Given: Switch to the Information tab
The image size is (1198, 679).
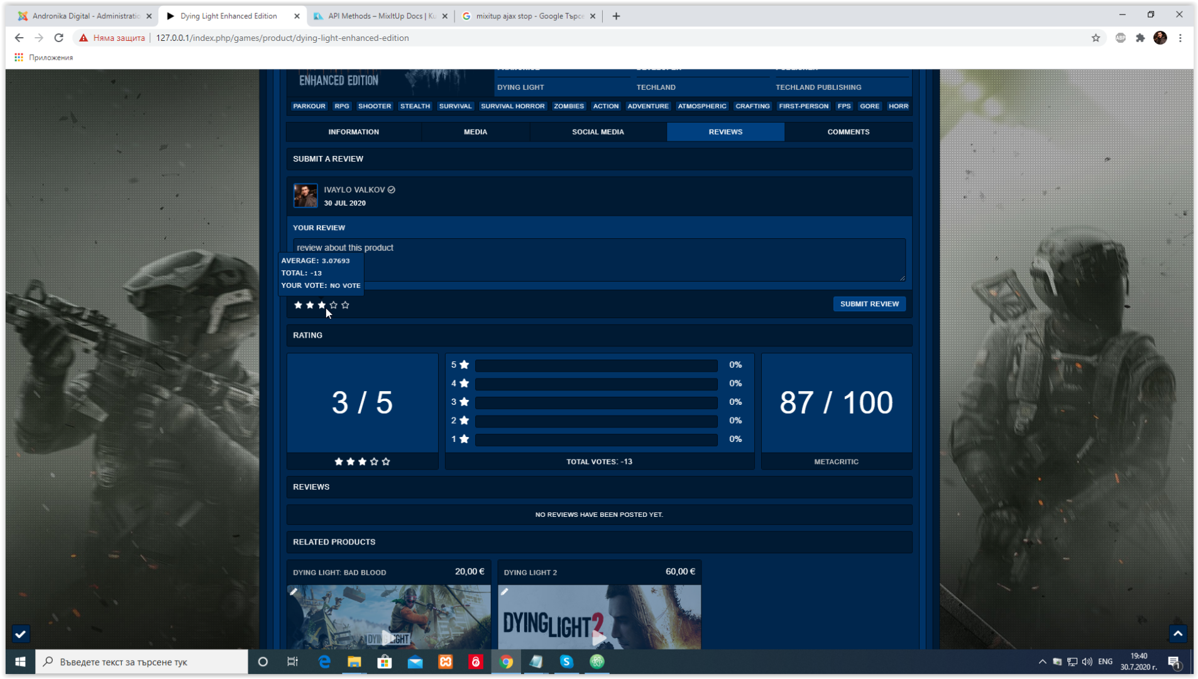Looking at the screenshot, I should [x=354, y=132].
